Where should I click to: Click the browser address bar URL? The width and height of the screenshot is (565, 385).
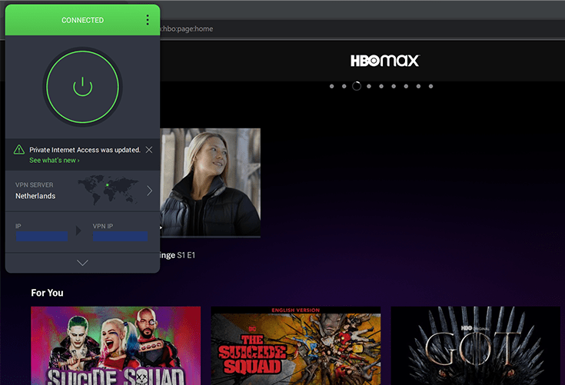187,28
